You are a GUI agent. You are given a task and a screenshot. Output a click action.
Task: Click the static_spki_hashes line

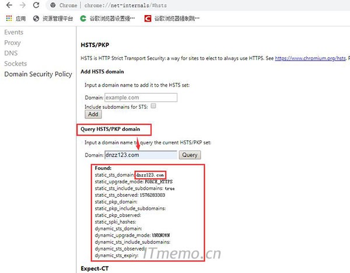click(116, 222)
